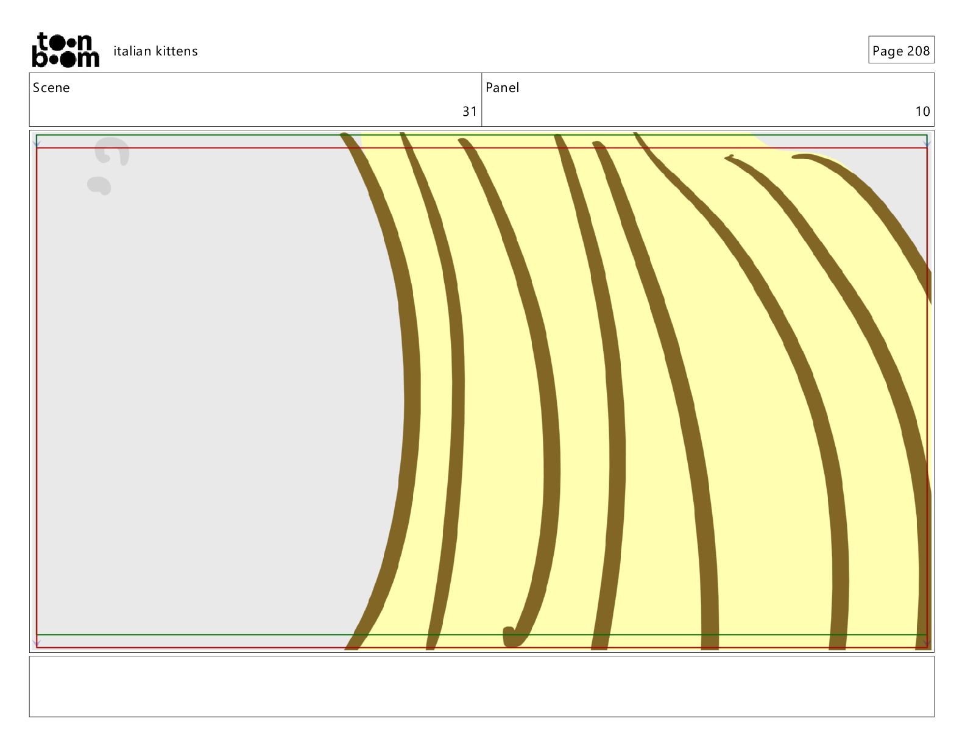965x746 pixels.
Task: Click the Toon Boom logo
Action: pyautogui.click(x=66, y=50)
